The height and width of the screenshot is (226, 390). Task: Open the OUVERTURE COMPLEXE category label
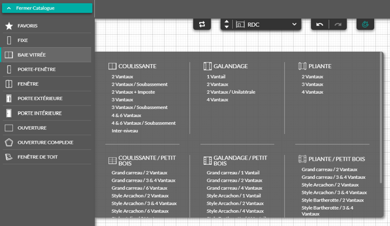pos(45,142)
